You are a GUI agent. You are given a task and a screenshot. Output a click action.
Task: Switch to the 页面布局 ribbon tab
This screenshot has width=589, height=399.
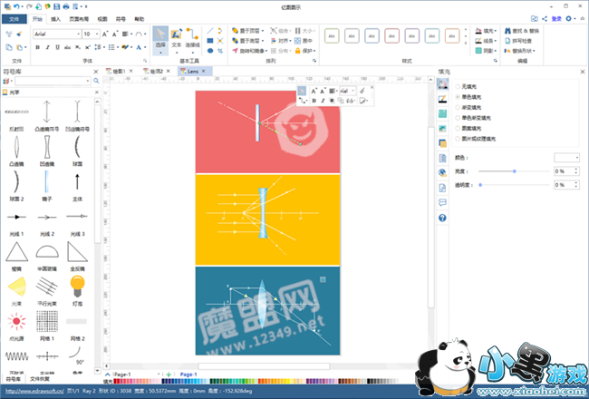tap(79, 19)
